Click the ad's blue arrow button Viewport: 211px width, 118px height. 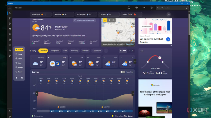click(x=168, y=39)
